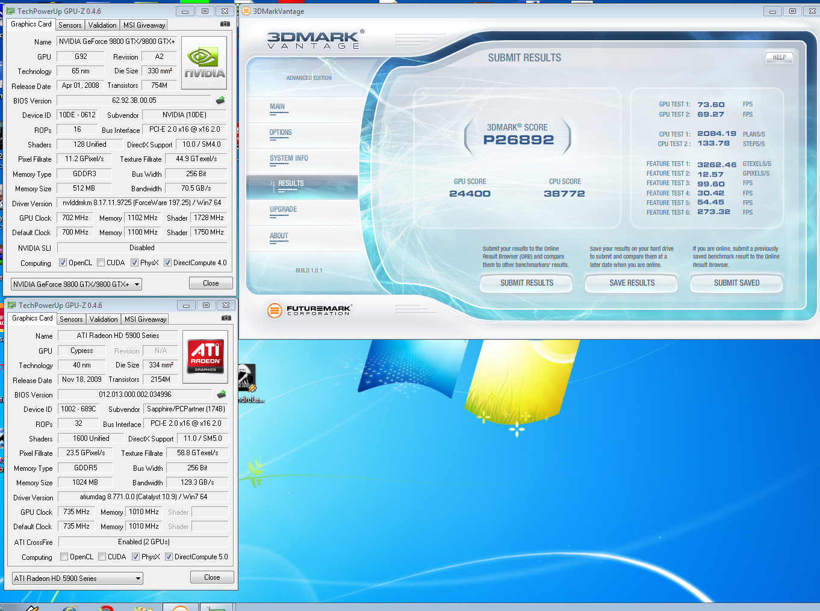Click the GPU-Z title bar icon of ATI window
820x611 pixels.
tap(11, 305)
